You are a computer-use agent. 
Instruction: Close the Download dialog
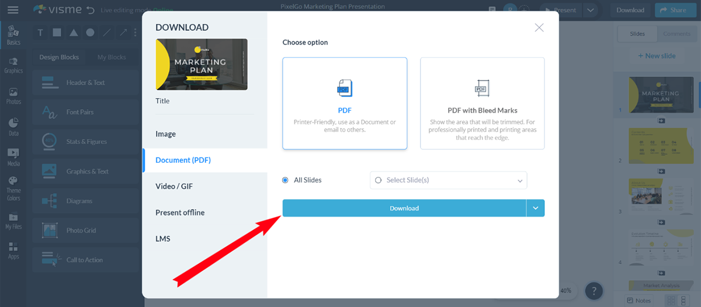[539, 27]
